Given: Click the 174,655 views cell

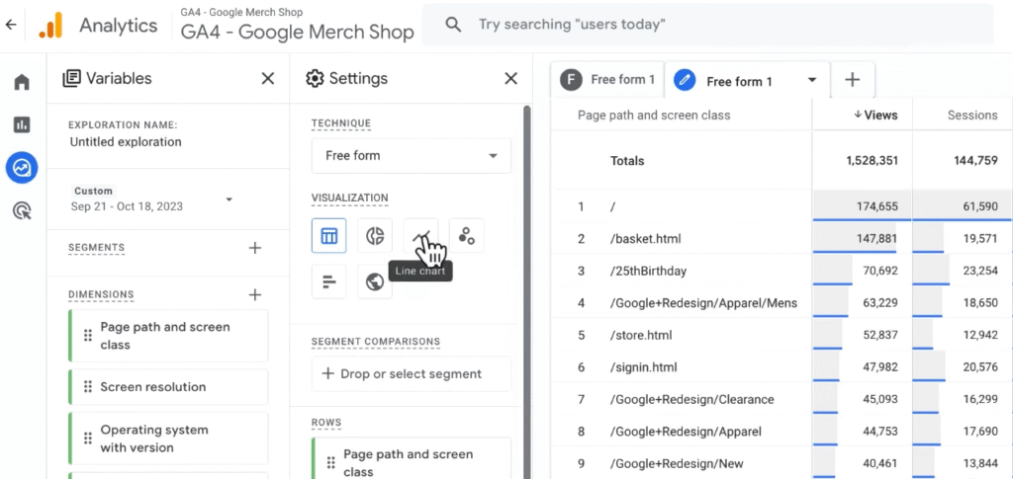Looking at the screenshot, I should coord(863,206).
